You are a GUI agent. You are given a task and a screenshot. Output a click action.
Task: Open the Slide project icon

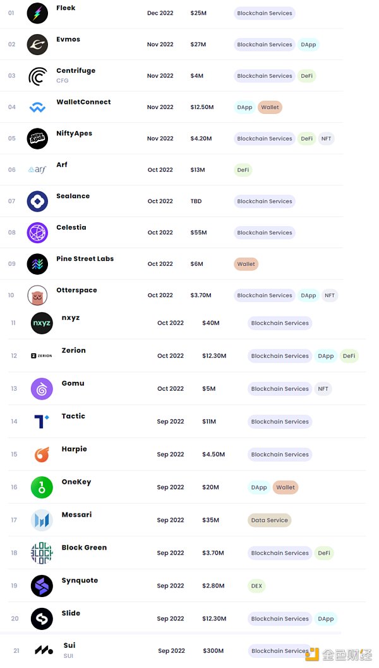(x=42, y=619)
